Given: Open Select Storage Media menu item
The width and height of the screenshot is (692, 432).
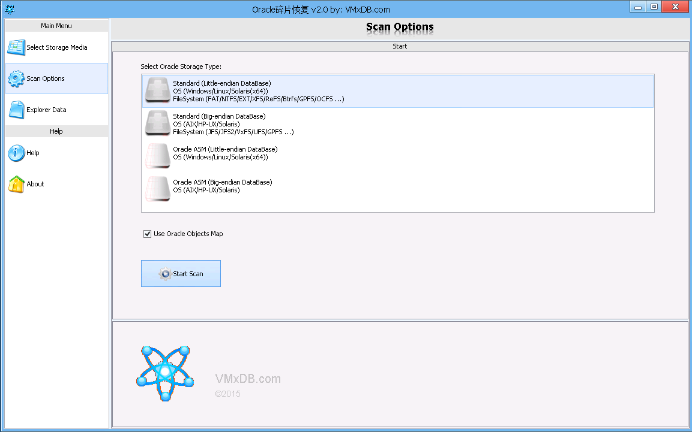Looking at the screenshot, I should point(56,47).
